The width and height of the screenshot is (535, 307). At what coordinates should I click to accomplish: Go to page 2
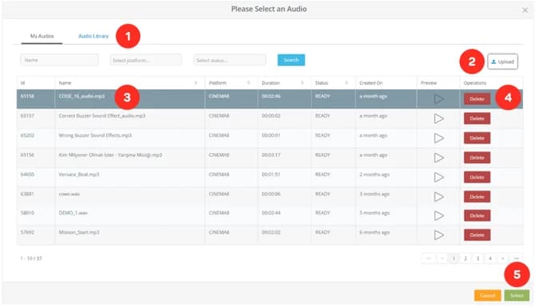click(x=466, y=258)
